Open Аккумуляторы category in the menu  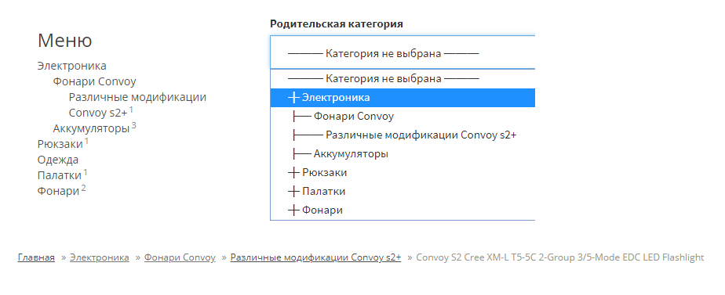pyautogui.click(x=91, y=128)
